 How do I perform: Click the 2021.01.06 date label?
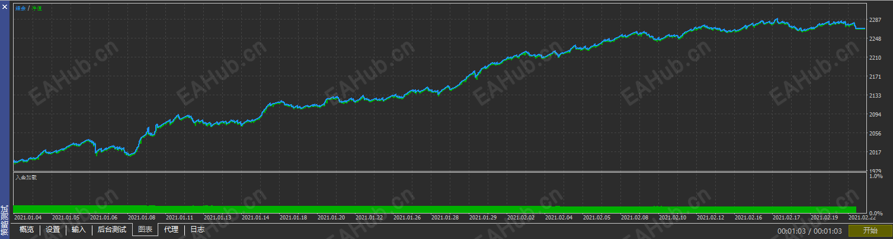(x=104, y=218)
